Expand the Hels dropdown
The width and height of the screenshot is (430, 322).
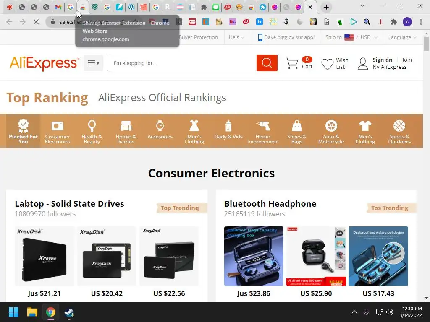coord(236,37)
